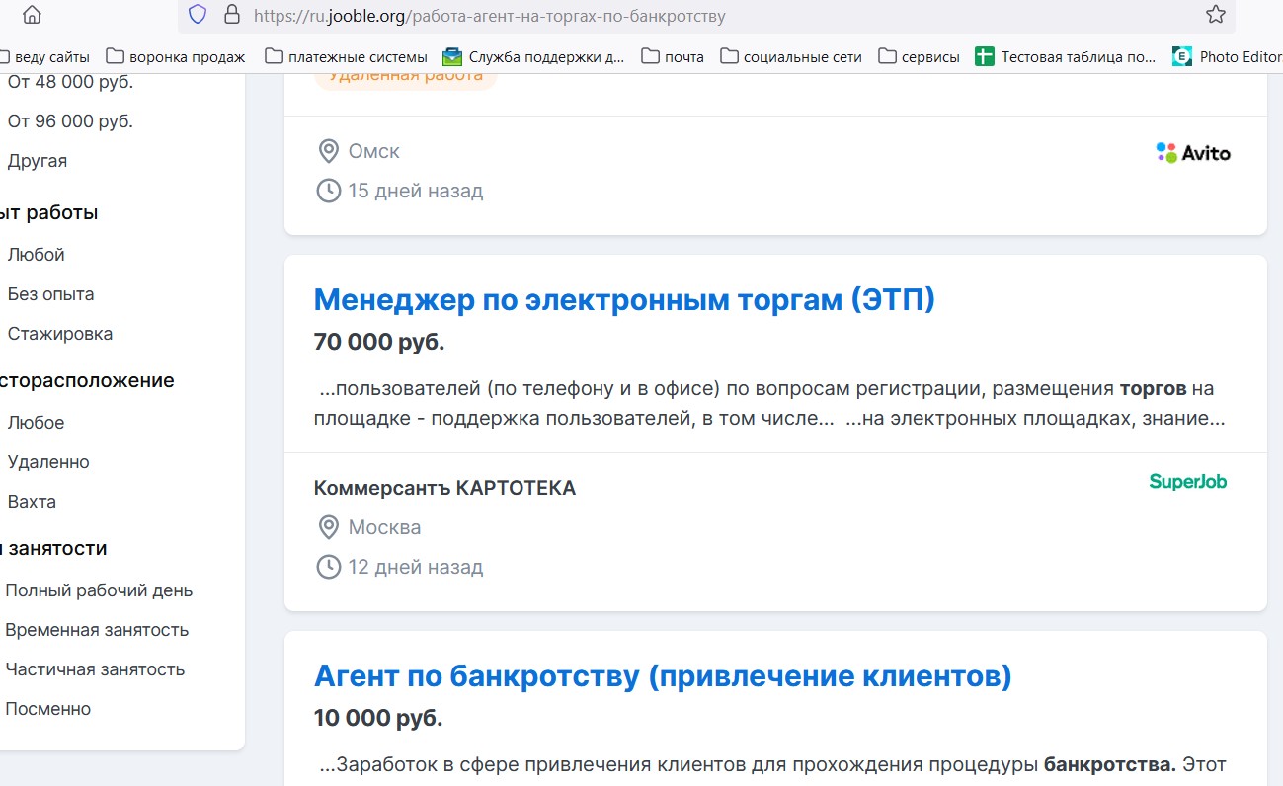Image resolution: width=1283 pixels, height=786 pixels.
Task: Open the Служба поддержки bookmark
Action: tap(534, 57)
